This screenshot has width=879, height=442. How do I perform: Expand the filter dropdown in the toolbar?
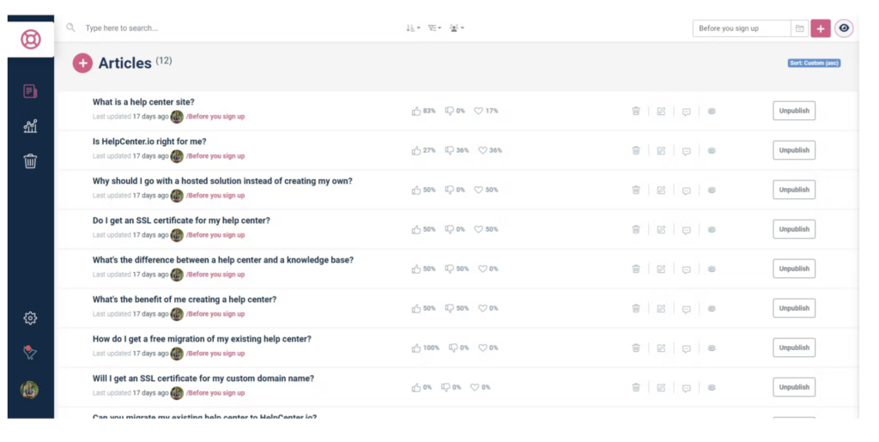tap(434, 28)
